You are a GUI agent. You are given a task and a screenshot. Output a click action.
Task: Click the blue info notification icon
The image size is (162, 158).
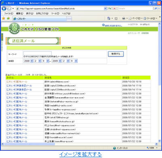103,25
